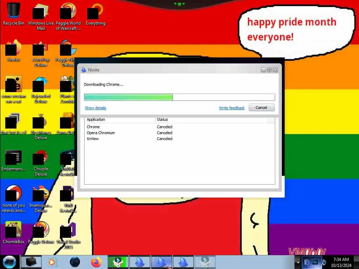Click the Ninite title bar icon
Image resolution: width=359 pixels, height=269 pixels.
83,70
